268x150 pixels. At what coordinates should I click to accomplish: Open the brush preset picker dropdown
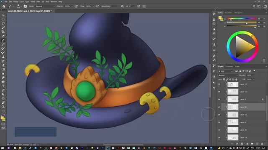[x=21, y=7]
